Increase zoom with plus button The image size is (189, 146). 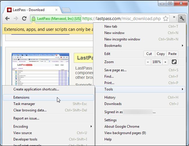point(165,62)
